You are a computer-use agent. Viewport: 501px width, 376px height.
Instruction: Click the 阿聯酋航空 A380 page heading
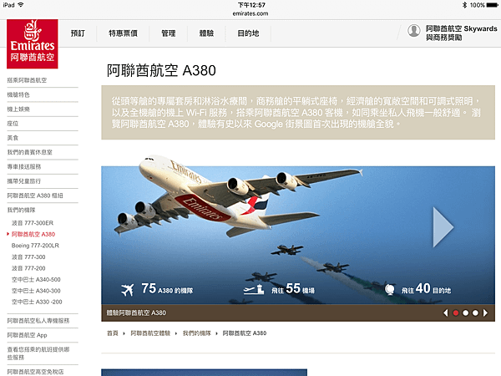(x=161, y=70)
